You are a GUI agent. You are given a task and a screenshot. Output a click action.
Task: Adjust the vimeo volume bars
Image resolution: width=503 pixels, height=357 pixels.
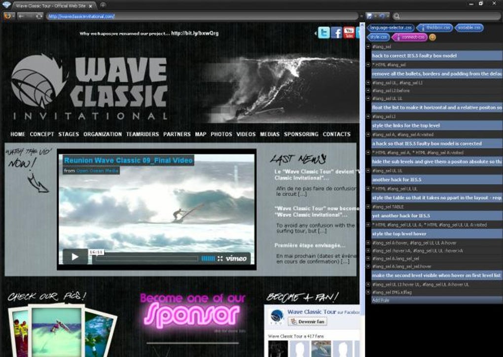pyautogui.click(x=208, y=258)
